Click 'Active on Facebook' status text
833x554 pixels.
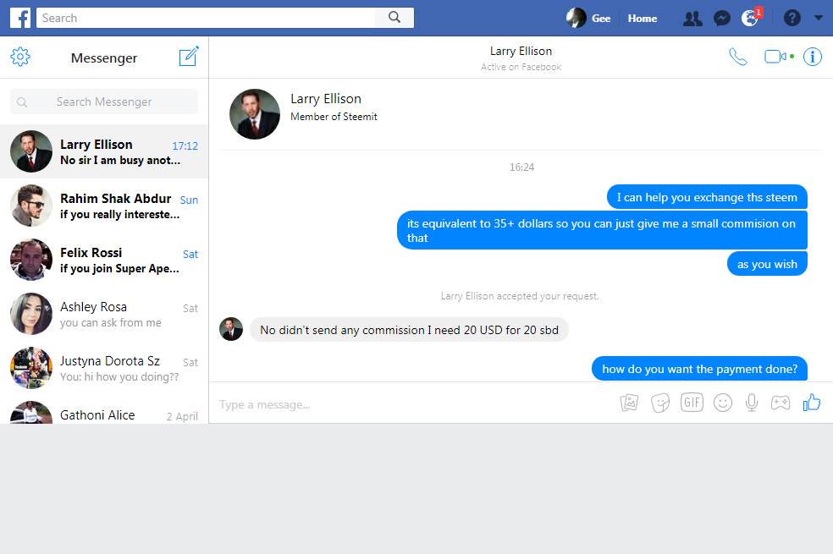tap(521, 67)
